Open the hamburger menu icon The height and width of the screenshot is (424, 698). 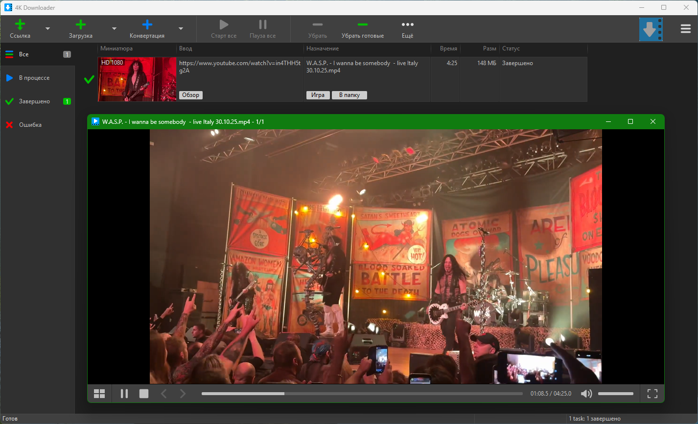(x=685, y=29)
